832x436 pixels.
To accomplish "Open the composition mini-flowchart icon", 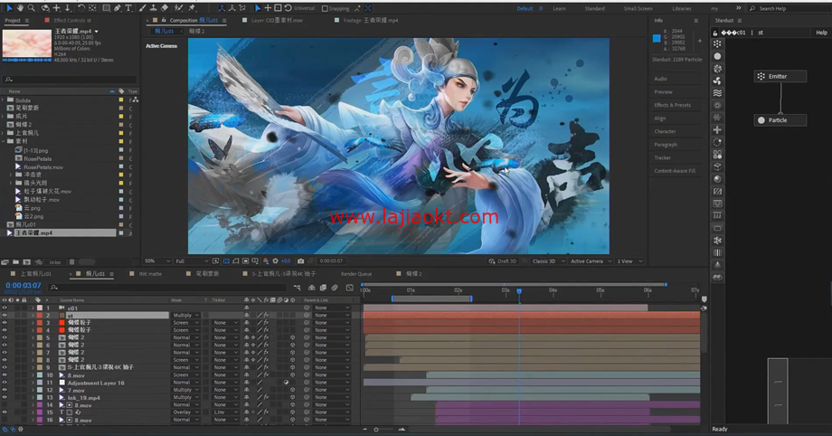I will click(298, 288).
